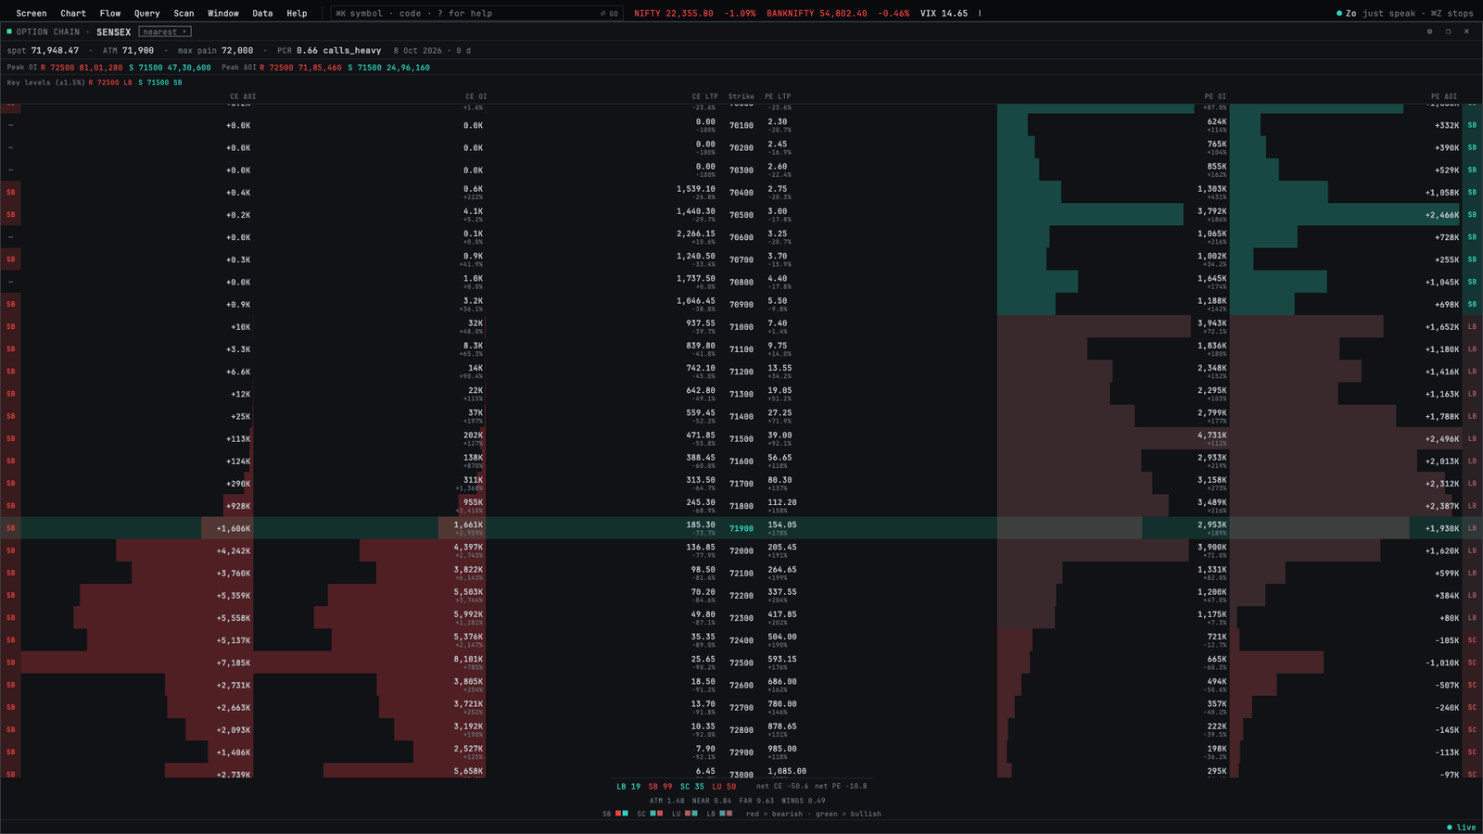1483x834 pixels.
Task: Click the SB tag left of strike 72500
Action: (x=11, y=663)
